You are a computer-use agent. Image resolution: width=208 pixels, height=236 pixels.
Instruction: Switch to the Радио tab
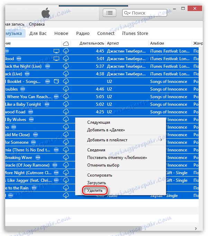(83, 34)
